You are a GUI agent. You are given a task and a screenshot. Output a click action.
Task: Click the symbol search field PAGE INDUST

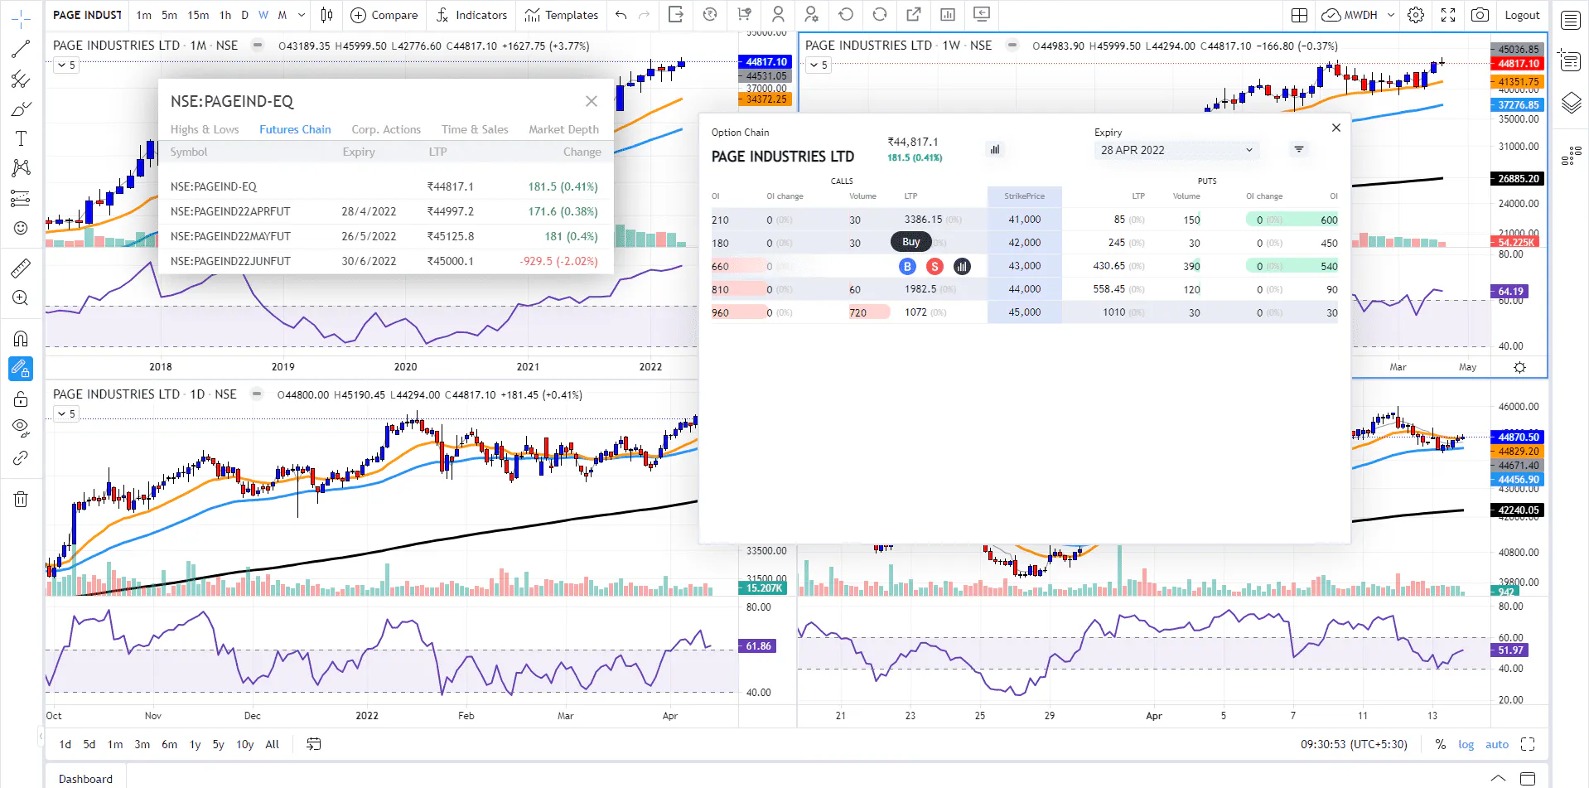pos(87,15)
